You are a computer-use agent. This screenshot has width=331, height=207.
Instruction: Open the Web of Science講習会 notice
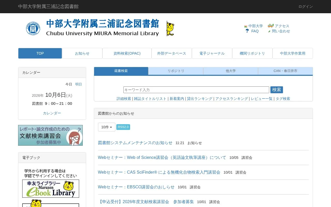click(x=162, y=158)
